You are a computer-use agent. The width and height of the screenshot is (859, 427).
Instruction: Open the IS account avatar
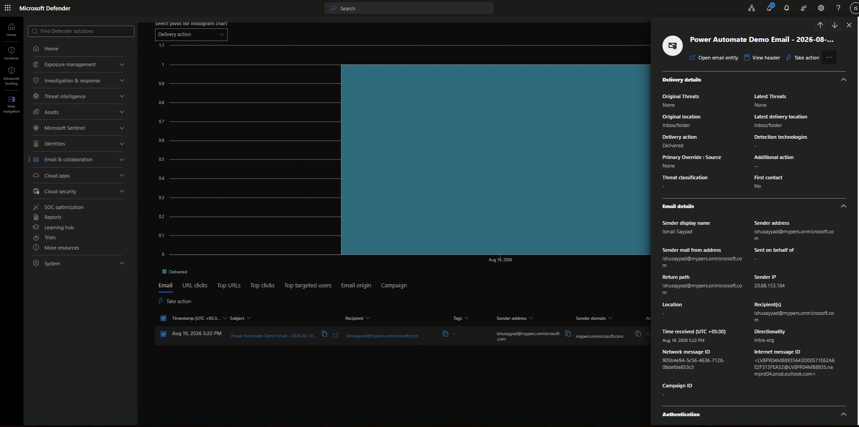tap(854, 8)
